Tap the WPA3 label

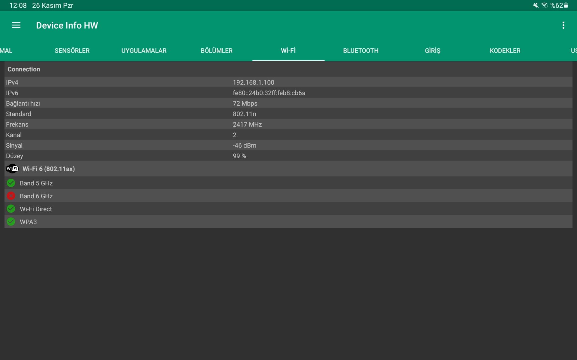point(28,222)
